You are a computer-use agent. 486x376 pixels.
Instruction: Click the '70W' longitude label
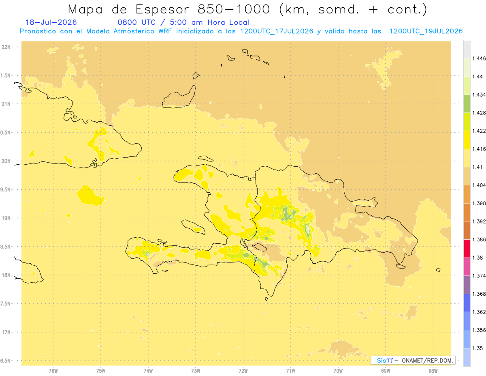[x=338, y=370]
